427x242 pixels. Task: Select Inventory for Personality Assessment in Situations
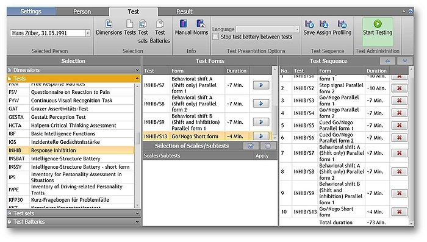tap(71, 177)
